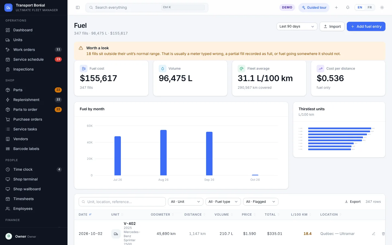Sort by DATE column header
The image size is (392, 245).
(x=85, y=215)
